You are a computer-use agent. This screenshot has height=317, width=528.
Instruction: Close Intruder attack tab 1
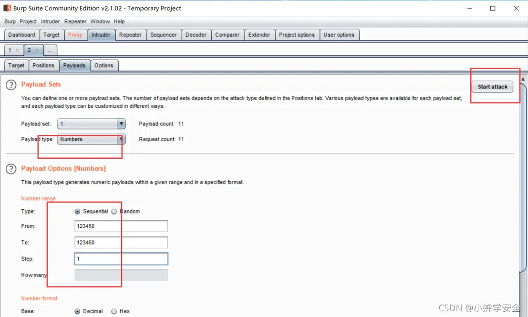tap(18, 50)
